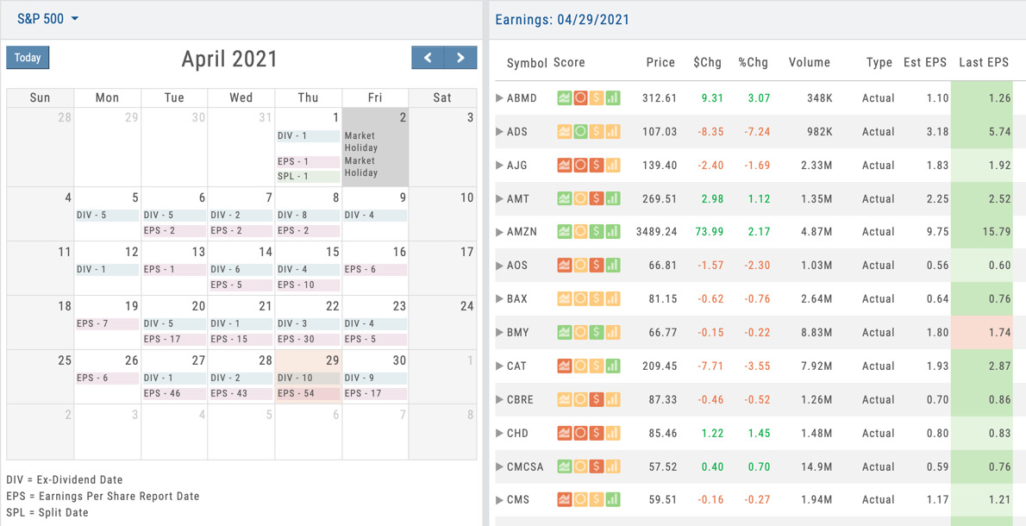1026x526 pixels.
Task: Click AMZN chart trend score icon
Action: (x=565, y=232)
